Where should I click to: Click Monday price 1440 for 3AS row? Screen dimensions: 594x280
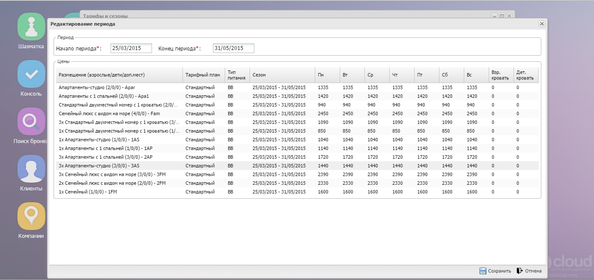(x=323, y=166)
